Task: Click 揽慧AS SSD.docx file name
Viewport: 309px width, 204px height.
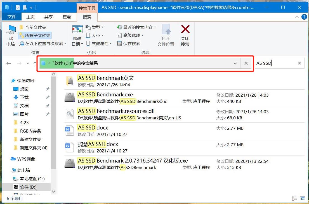Action: coord(98,144)
